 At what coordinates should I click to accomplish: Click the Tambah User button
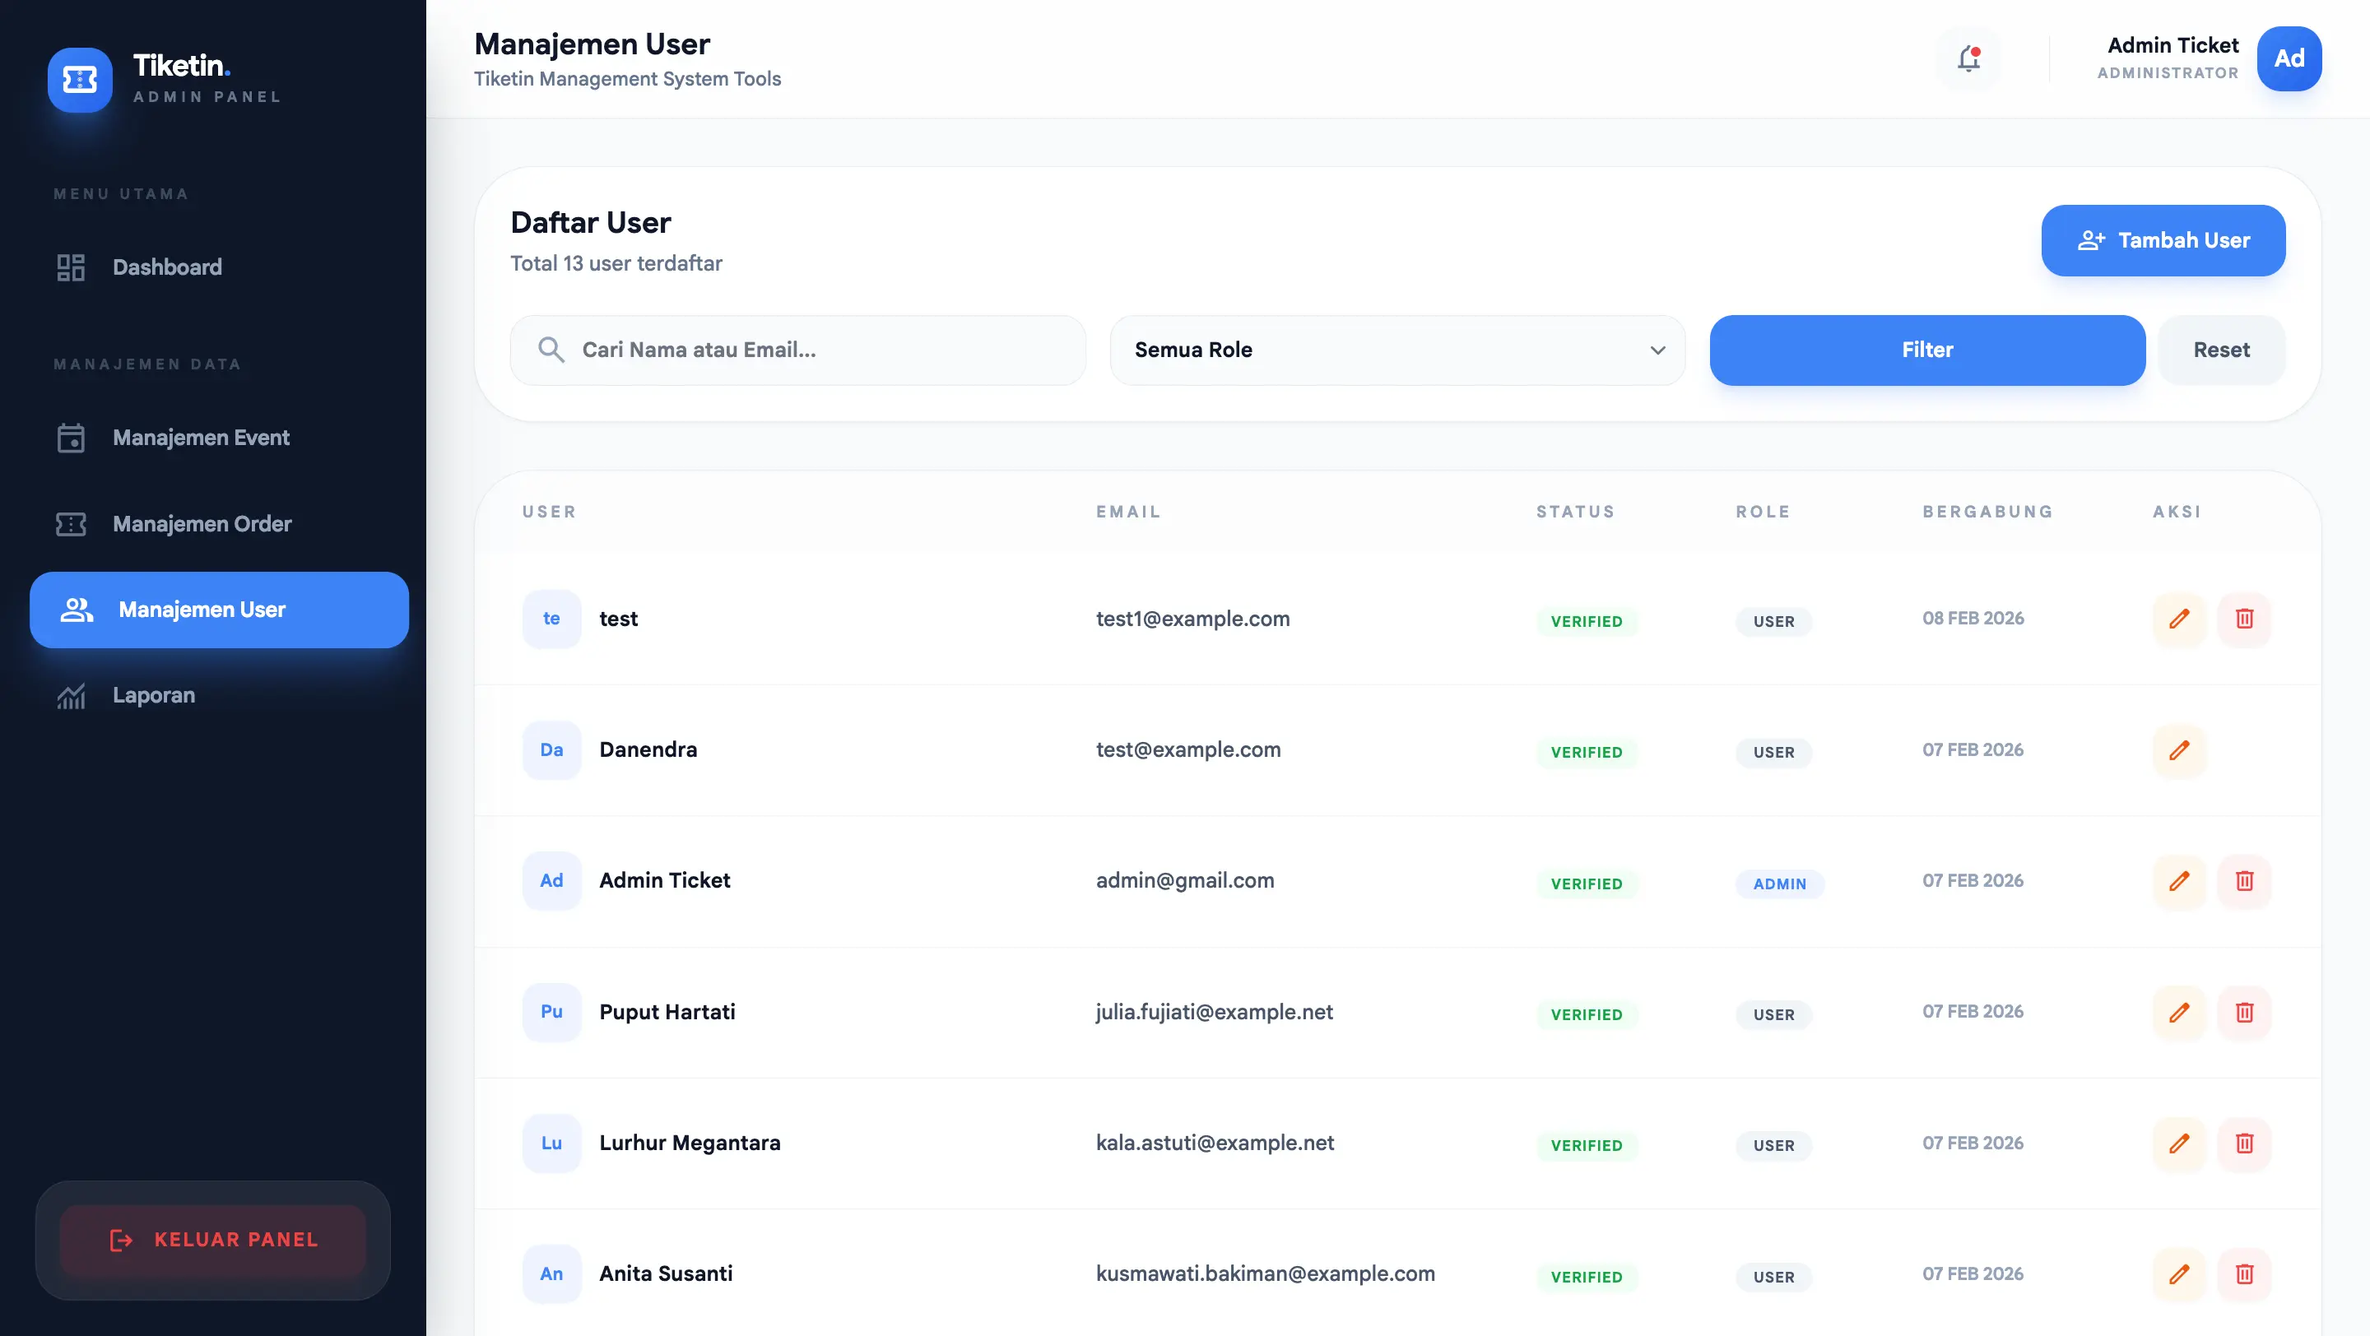pyautogui.click(x=2162, y=241)
